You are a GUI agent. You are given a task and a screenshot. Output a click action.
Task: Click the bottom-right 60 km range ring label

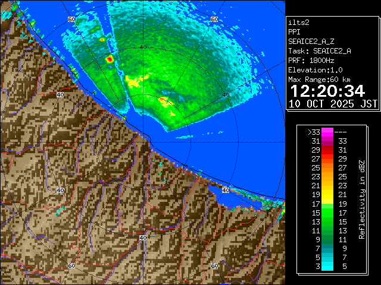pos(214,267)
